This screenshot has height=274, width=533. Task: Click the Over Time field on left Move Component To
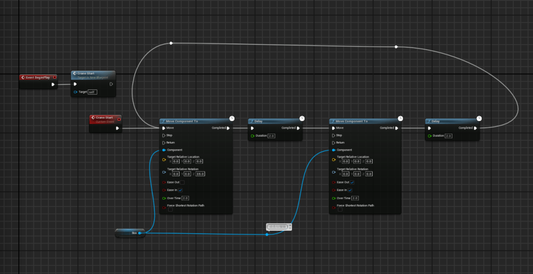[185, 198]
